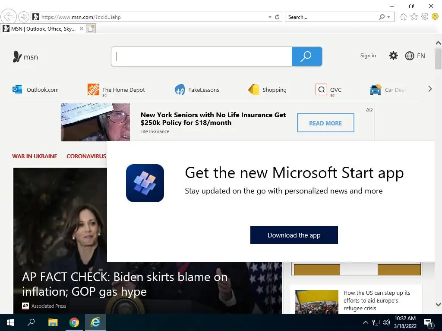This screenshot has width=442, height=331.
Task: Open AP FACT CHECK Biden inflation story
Action: tap(125, 284)
